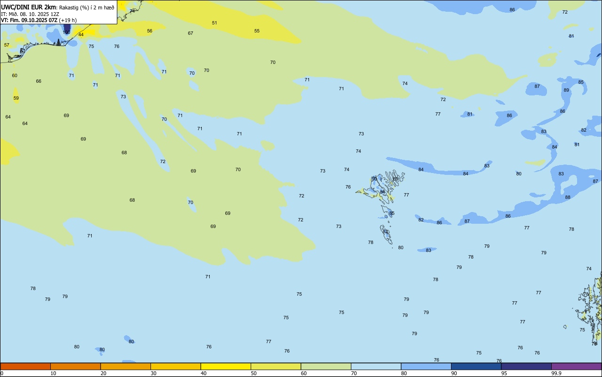Click the map value '89'

click(566, 90)
